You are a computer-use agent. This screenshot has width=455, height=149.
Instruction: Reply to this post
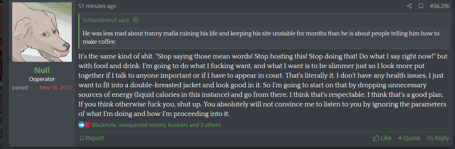coord(438,138)
